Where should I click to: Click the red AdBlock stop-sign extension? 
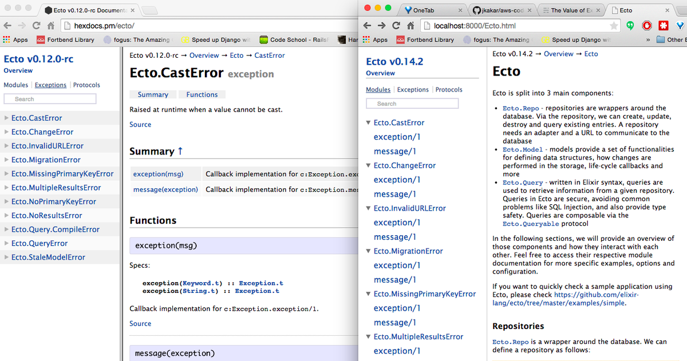point(647,26)
